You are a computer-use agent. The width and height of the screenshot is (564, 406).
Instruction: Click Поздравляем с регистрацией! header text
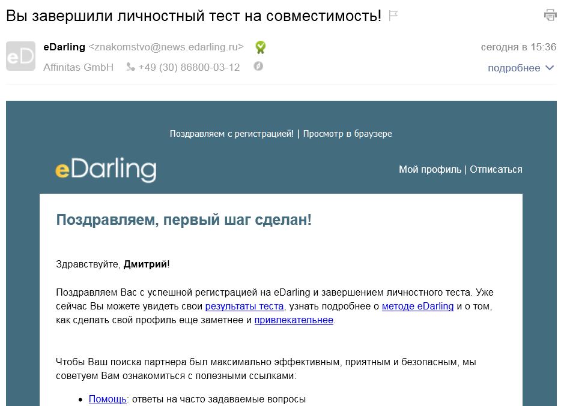coord(232,134)
